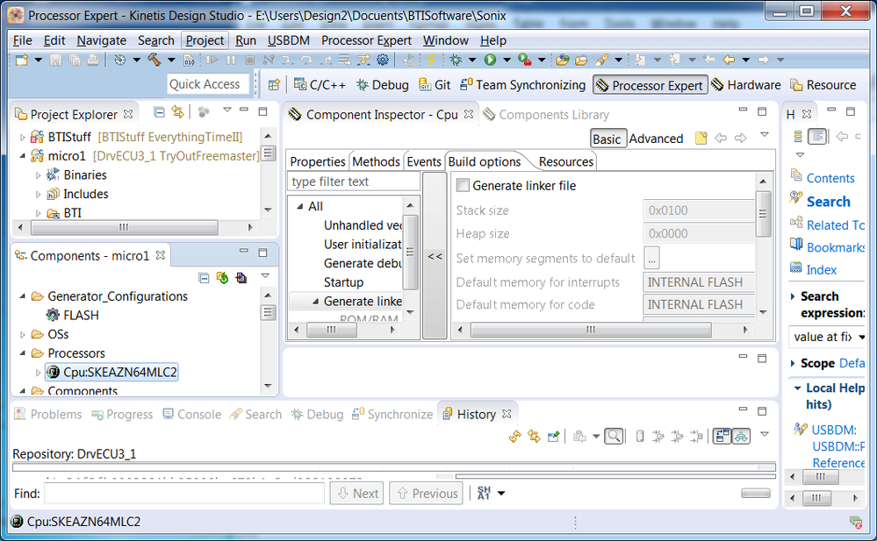Toggle show all branches button in History
The width and height of the screenshot is (877, 541).
click(x=741, y=436)
